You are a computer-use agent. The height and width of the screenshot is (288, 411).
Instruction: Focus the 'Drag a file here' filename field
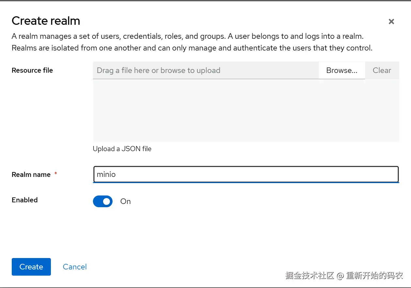tap(205, 70)
